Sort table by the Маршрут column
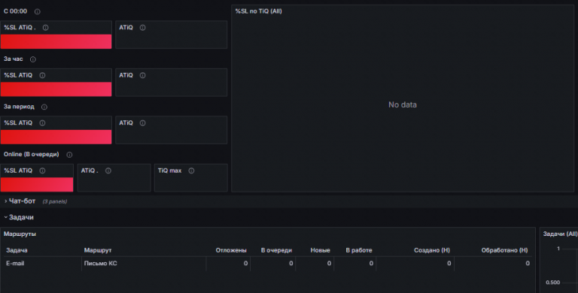The image size is (578, 293). 98,250
